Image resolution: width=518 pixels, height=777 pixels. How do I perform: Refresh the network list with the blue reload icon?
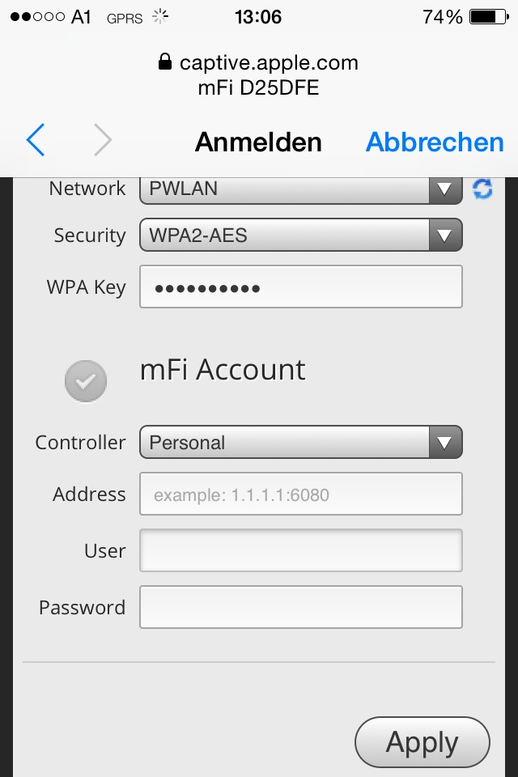[x=482, y=189]
